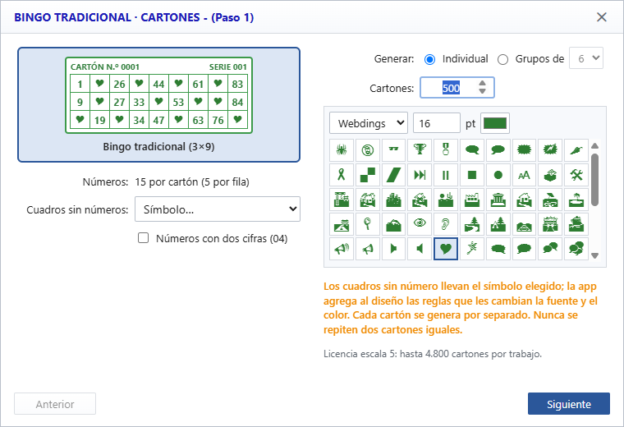Image resolution: width=624 pixels, height=427 pixels.
Task: Select the highlighted heart symbol
Action: point(446,249)
